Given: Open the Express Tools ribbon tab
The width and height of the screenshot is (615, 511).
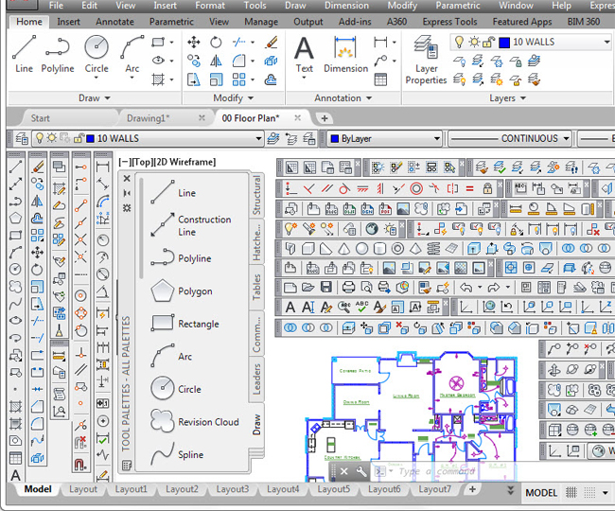Looking at the screenshot, I should [x=449, y=22].
